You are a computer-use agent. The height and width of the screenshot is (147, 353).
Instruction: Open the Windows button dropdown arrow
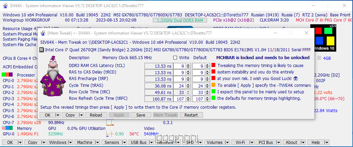70,142
